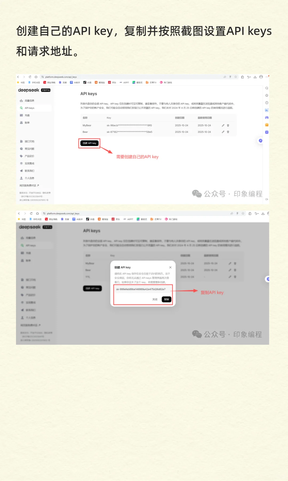Open 联系我们 in first screenshot's sidebar

[27, 171]
